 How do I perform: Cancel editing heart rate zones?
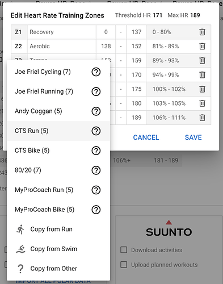pyautogui.click(x=146, y=137)
